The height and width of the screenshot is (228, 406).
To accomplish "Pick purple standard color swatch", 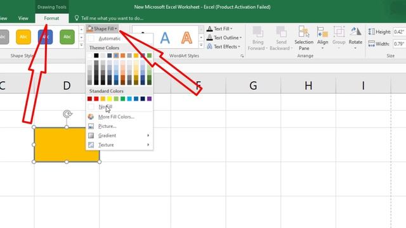I will click(150, 99).
